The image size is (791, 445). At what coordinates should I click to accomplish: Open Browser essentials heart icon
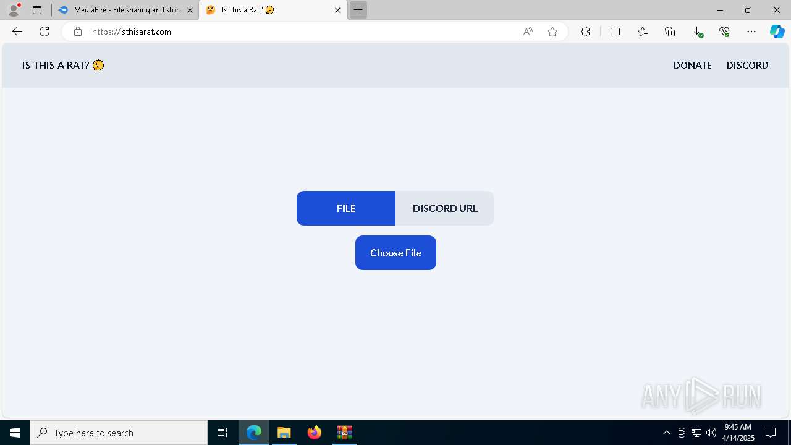724,32
